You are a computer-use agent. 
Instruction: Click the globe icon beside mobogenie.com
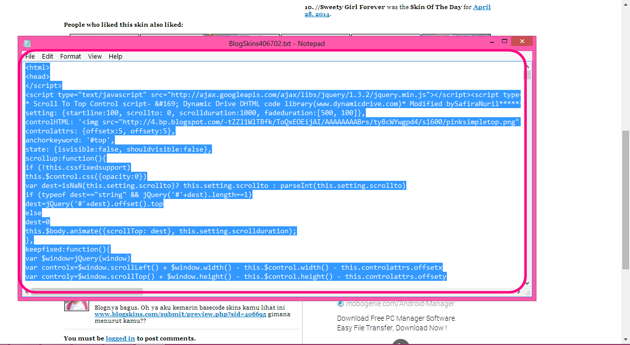coord(341,304)
